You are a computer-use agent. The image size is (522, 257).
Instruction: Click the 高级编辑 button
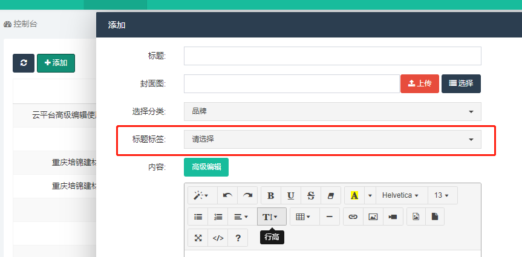[x=206, y=167]
